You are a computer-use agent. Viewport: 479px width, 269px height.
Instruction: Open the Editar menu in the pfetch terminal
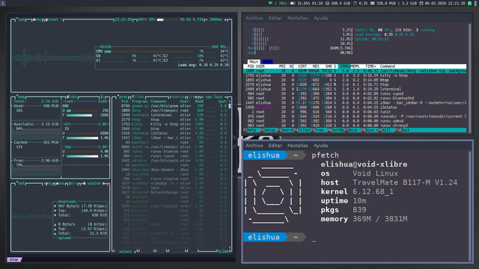[275, 146]
